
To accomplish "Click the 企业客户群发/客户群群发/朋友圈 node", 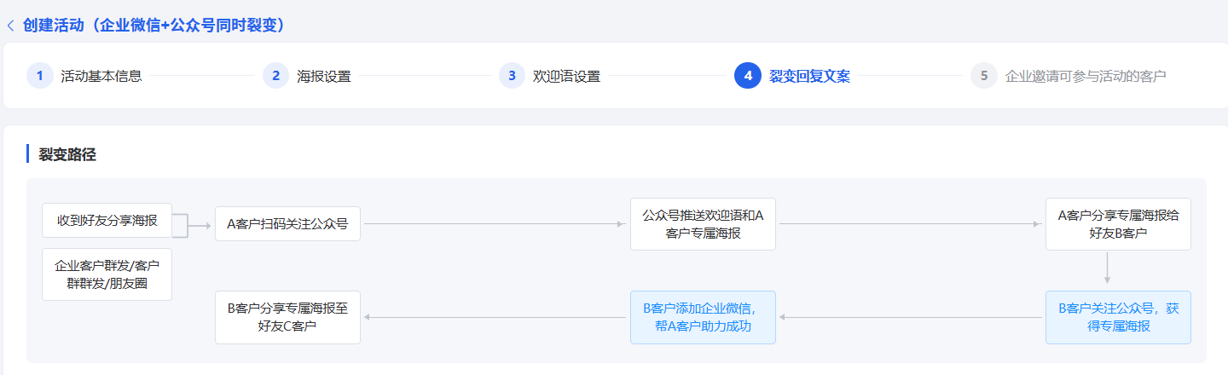I will click(107, 274).
